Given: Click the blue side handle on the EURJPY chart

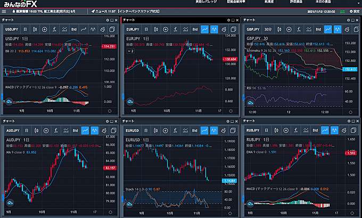Looking at the screenshot, I should 123,96.
